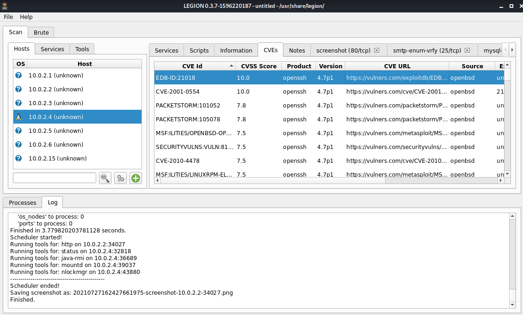
Task: Click the magnifier search icon under hosts list
Action: [x=105, y=178]
